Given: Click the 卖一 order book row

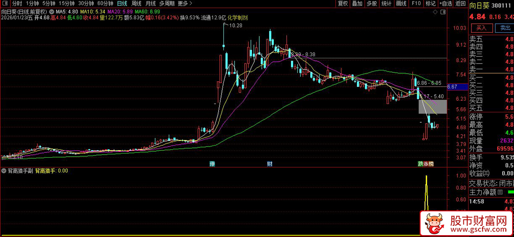Looking at the screenshot, I should click(x=492, y=69).
